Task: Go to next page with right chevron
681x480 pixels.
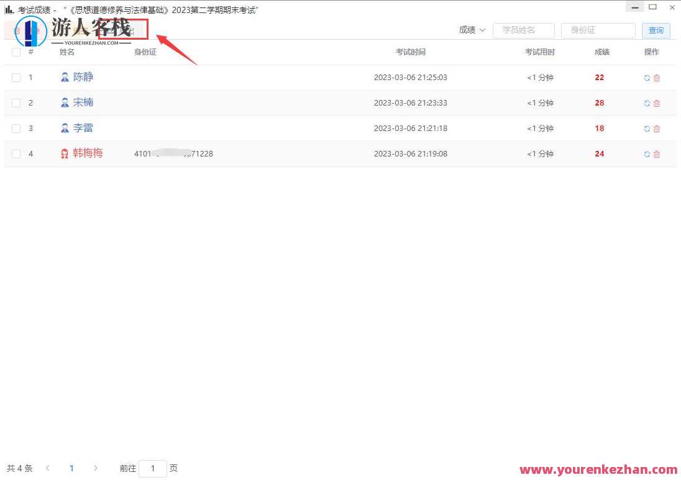Action: [96, 468]
